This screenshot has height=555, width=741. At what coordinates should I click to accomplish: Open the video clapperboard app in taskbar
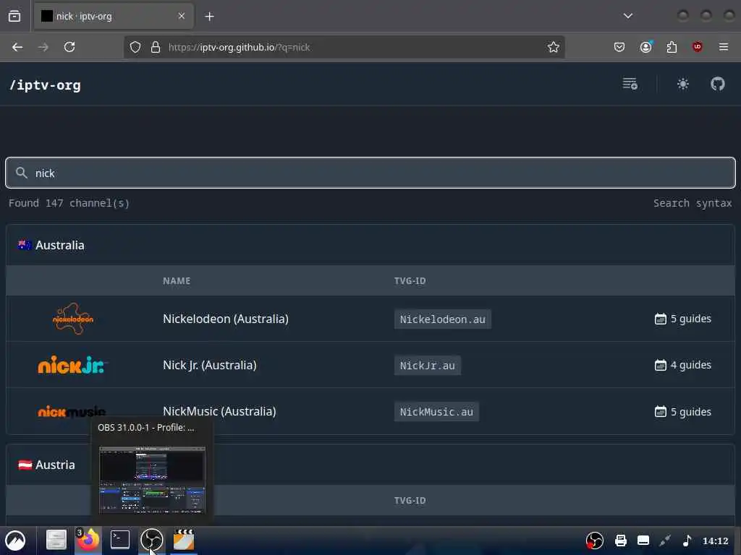click(x=184, y=539)
